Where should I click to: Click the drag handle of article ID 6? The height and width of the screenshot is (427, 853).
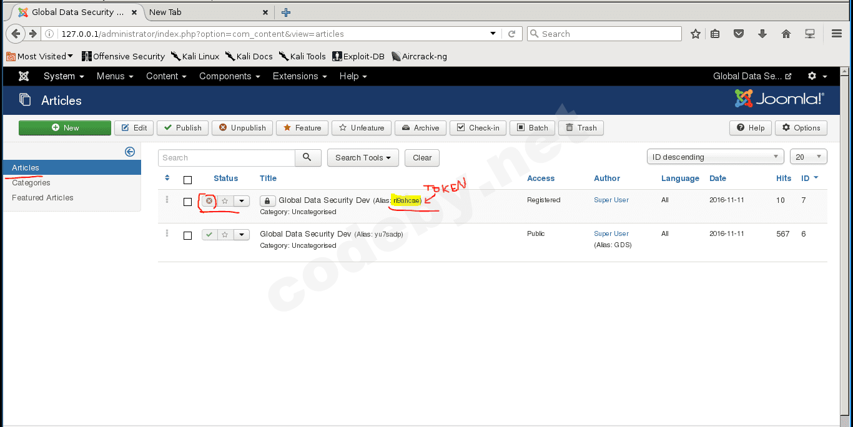click(x=167, y=233)
